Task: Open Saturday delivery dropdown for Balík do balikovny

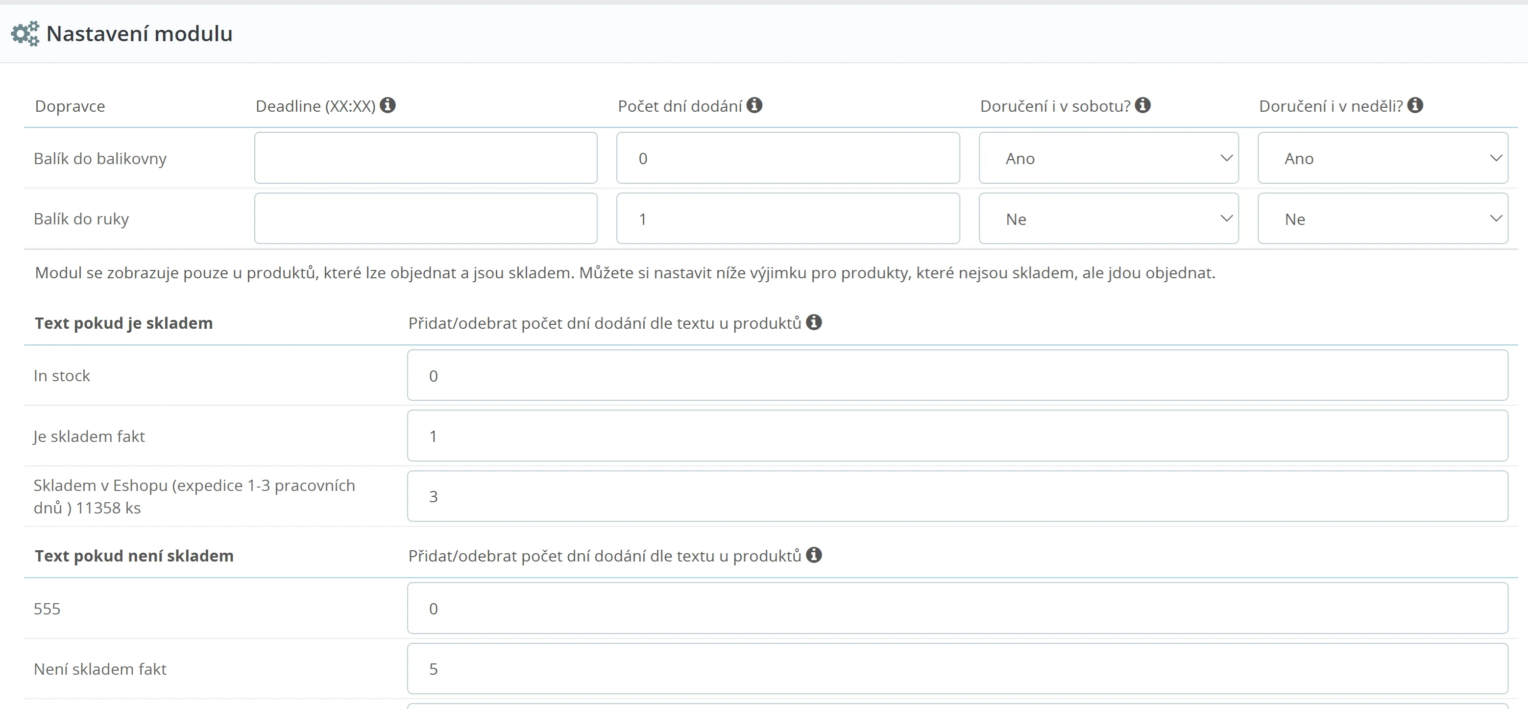Action: pyautogui.click(x=1108, y=158)
